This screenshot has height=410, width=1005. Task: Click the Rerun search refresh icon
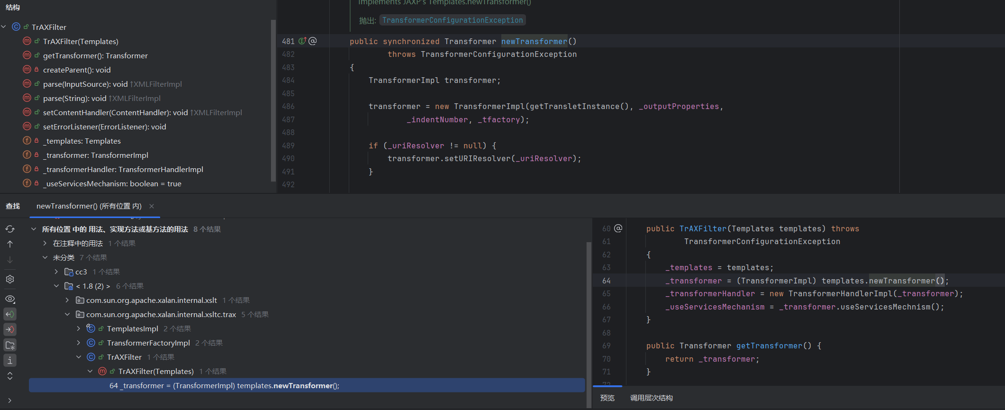tap(10, 229)
